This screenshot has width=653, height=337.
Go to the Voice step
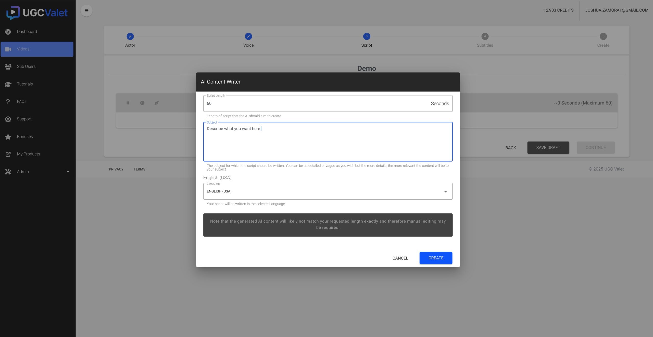(x=248, y=36)
